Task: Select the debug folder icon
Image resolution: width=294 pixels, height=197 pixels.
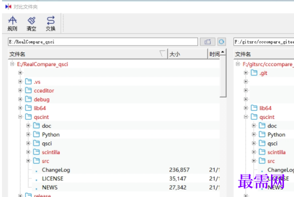Action: [28, 99]
